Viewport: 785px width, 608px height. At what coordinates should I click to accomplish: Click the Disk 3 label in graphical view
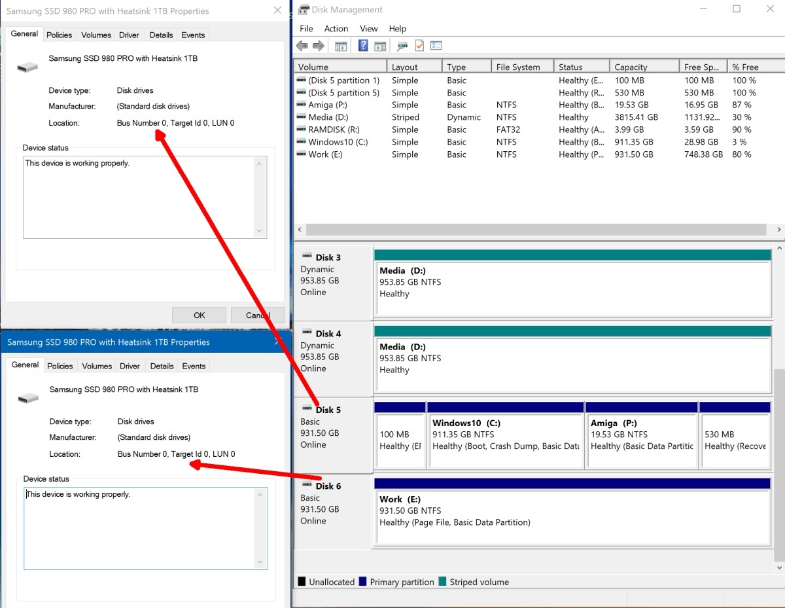click(328, 257)
